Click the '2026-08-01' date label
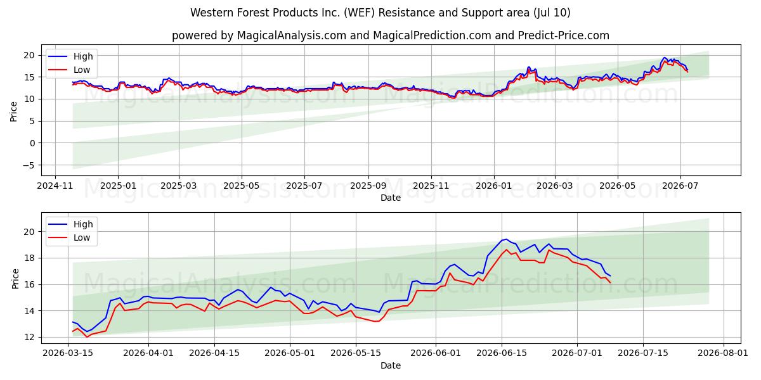Viewport: 761px width, 380px height. (x=724, y=354)
